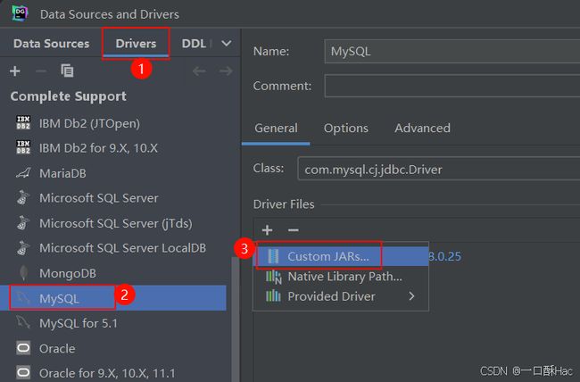Viewport: 580px width, 382px height.
Task: Click the Class field com.mysql.cj.jdbc.Driver
Action: pyautogui.click(x=439, y=169)
